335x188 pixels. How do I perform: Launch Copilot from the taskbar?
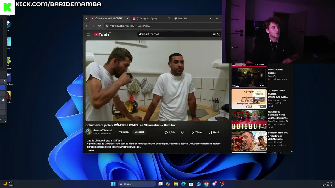click(x=168, y=184)
